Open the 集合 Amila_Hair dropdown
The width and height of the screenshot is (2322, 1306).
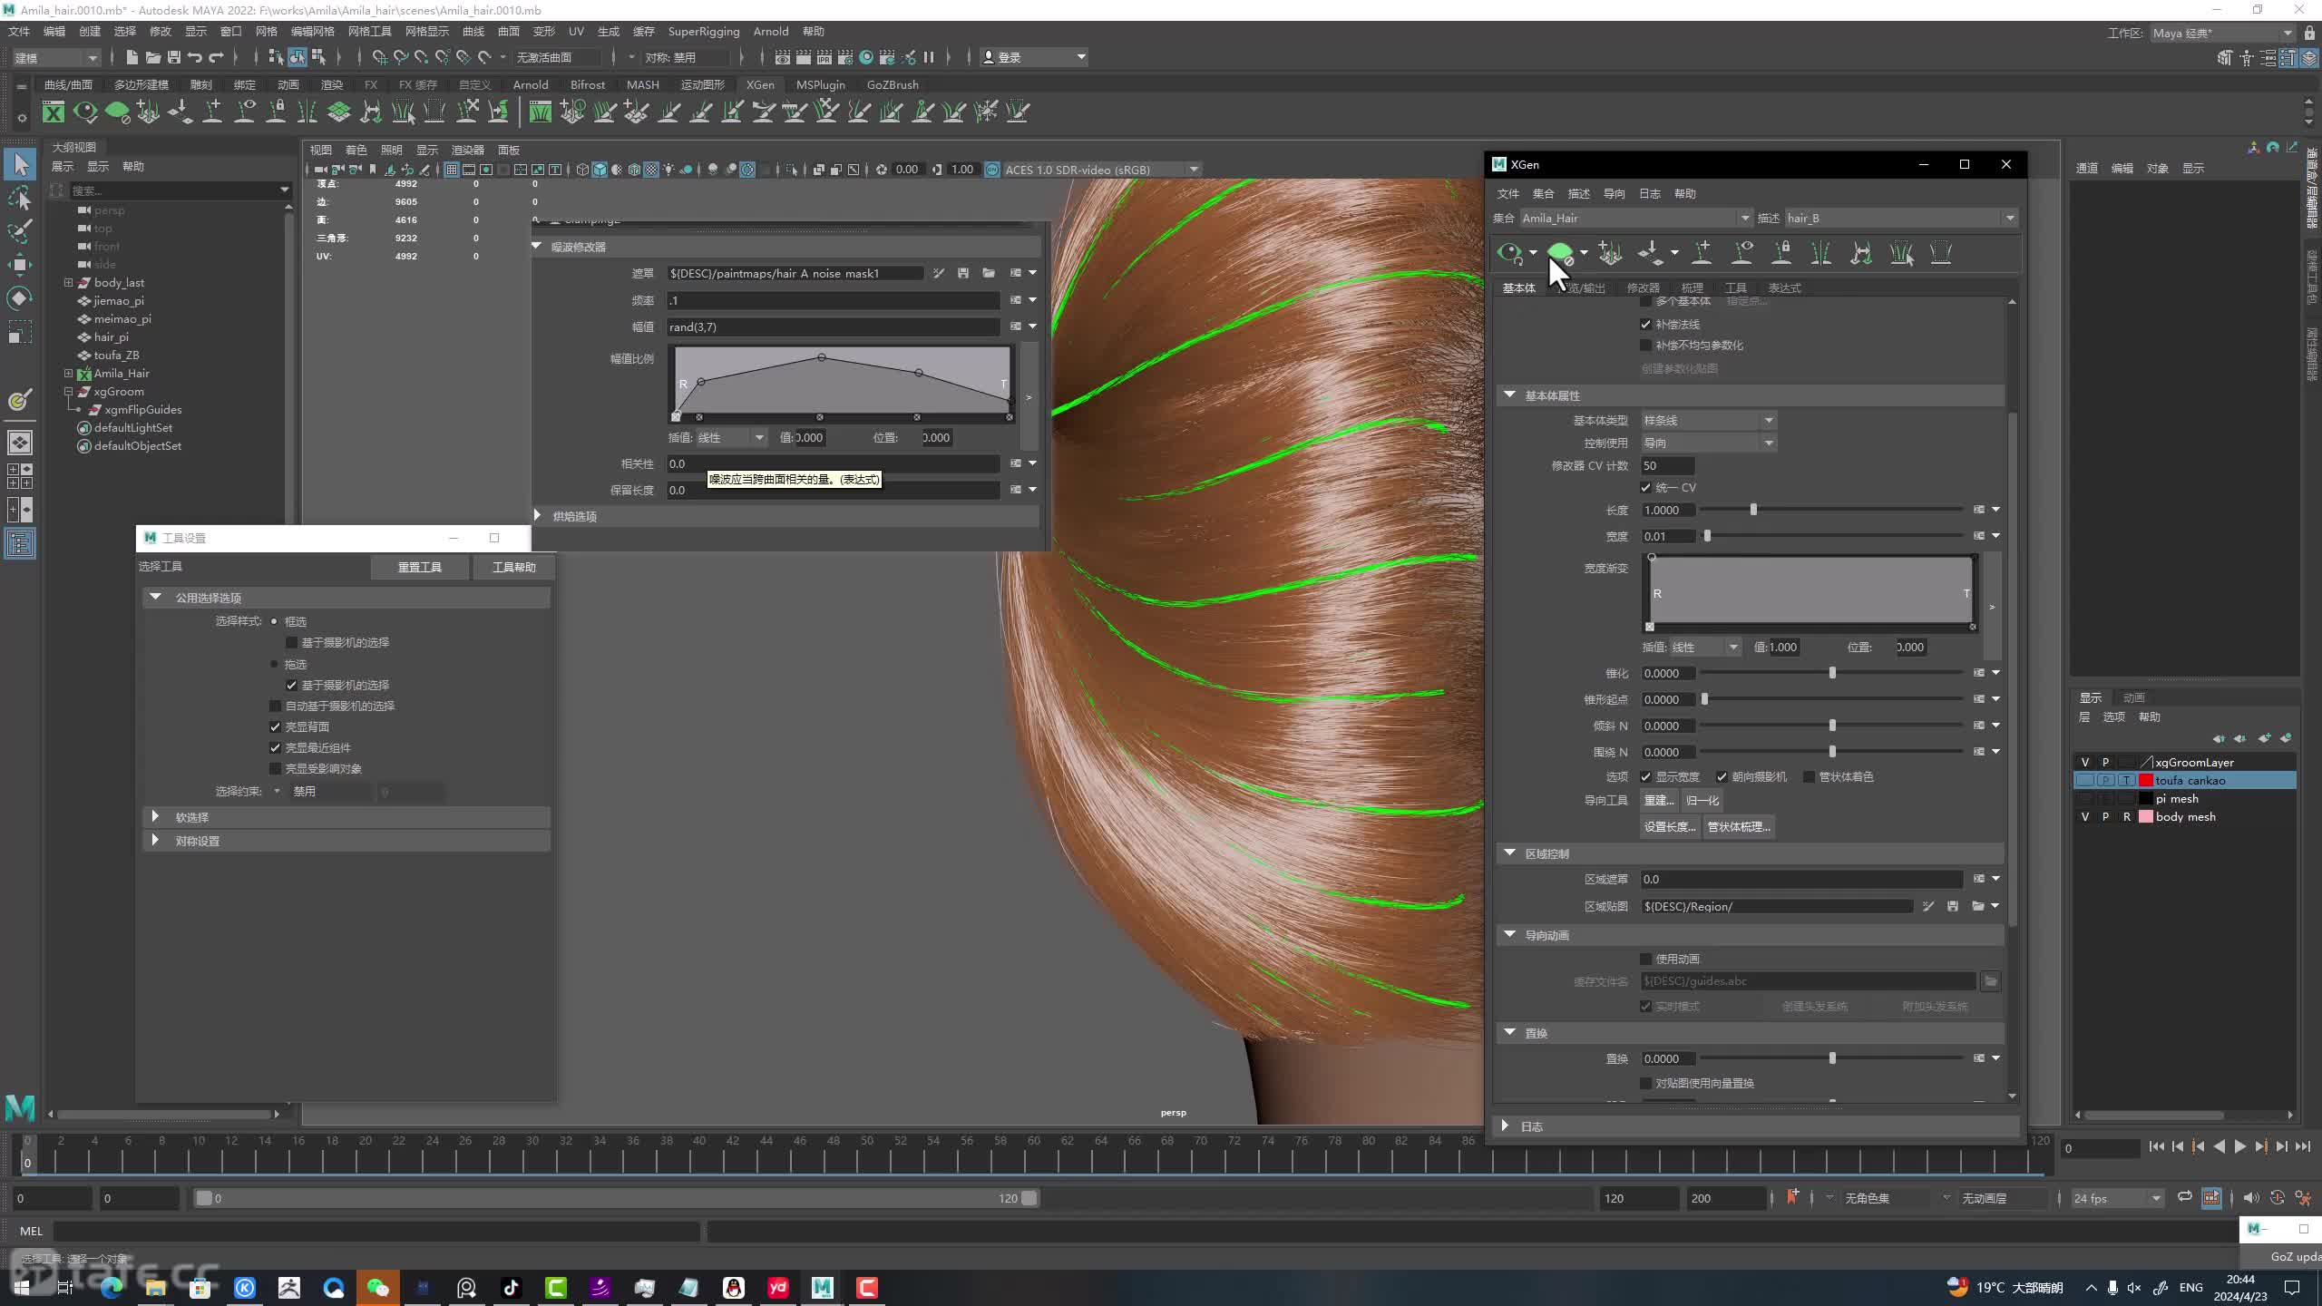click(x=1635, y=218)
